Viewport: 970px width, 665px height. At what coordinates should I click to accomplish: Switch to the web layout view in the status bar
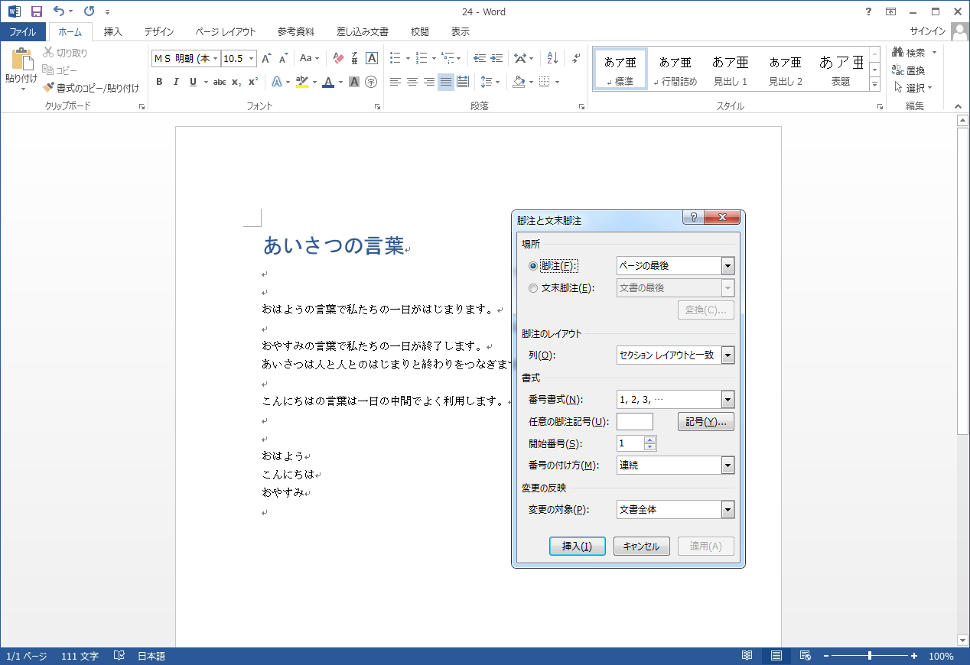[805, 656]
